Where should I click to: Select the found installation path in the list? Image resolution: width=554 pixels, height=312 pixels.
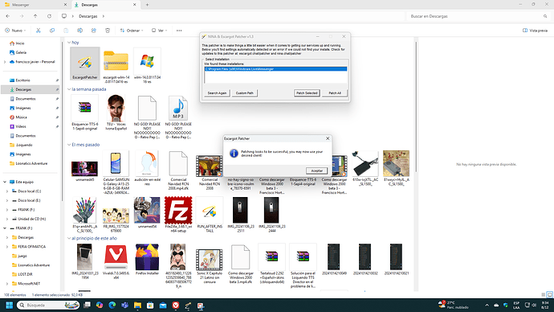pos(275,69)
